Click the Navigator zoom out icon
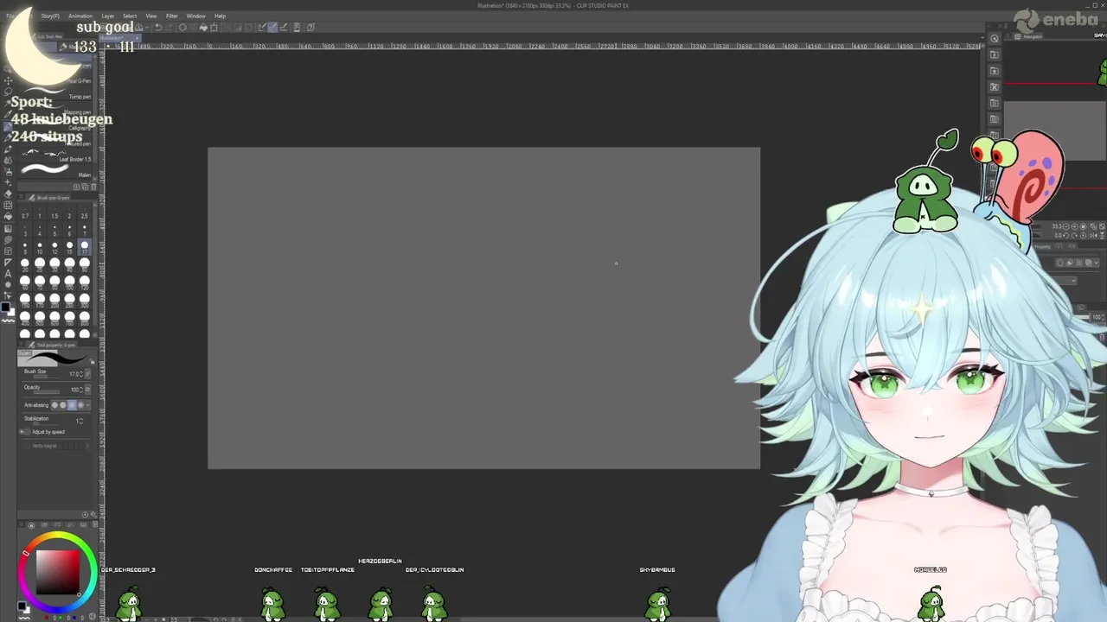 [x=1066, y=226]
